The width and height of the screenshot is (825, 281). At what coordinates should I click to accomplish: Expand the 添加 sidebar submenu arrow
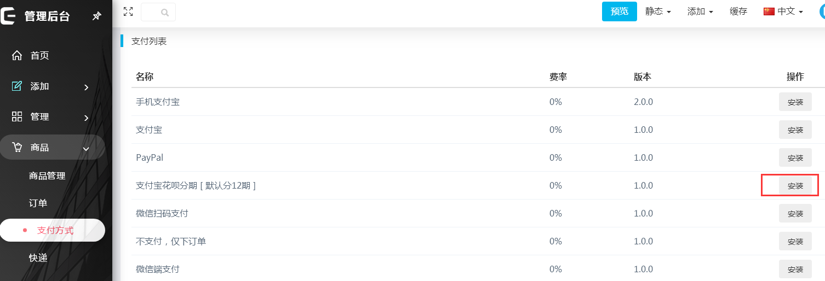pyautogui.click(x=86, y=87)
